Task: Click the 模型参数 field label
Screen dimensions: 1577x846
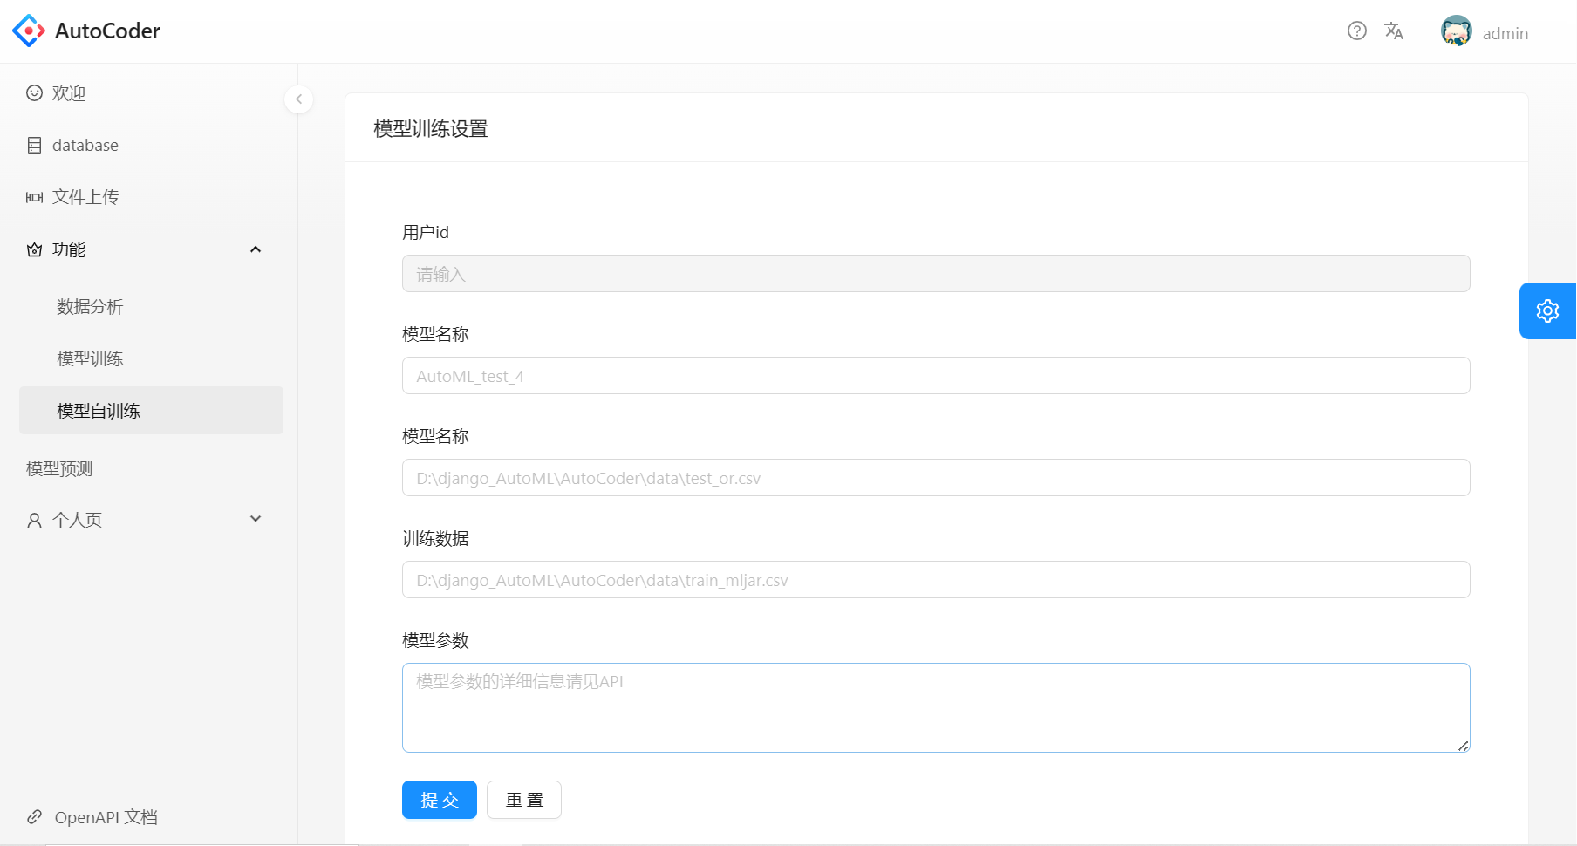Action: [x=435, y=640]
